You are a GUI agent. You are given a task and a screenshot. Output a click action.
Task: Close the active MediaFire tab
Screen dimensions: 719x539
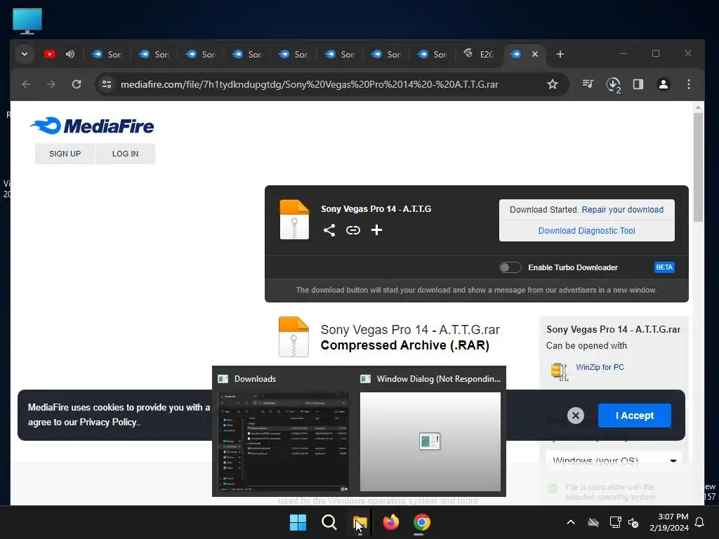point(534,54)
